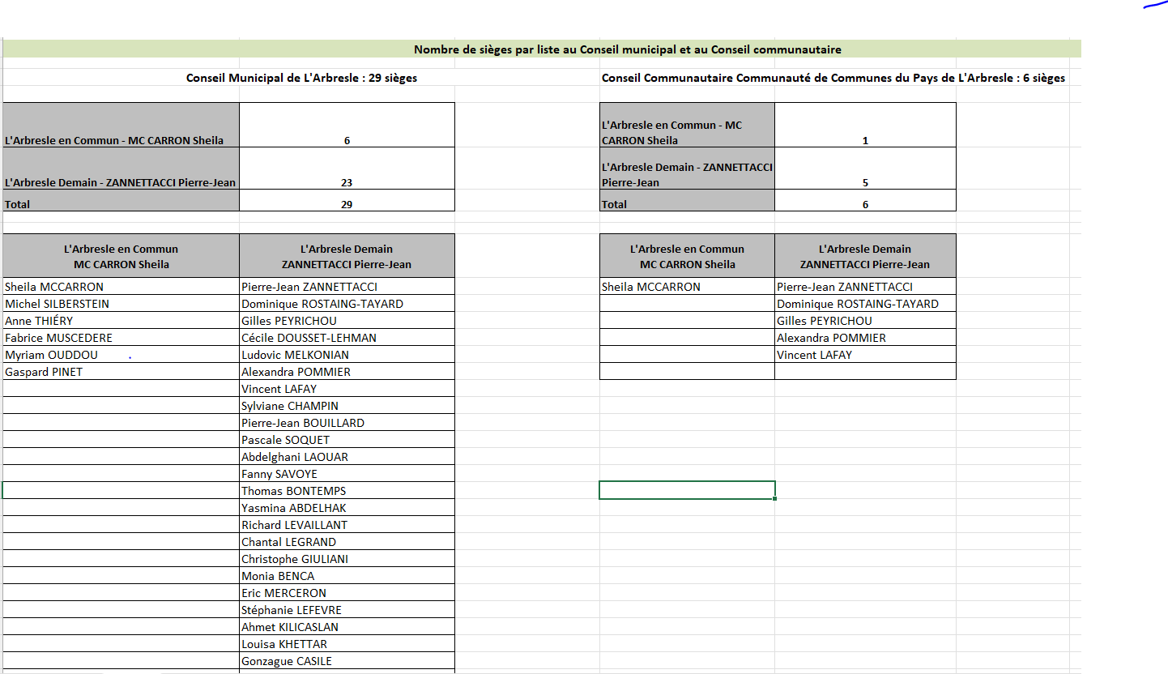Select the municipal total cell showing 29

(x=347, y=204)
